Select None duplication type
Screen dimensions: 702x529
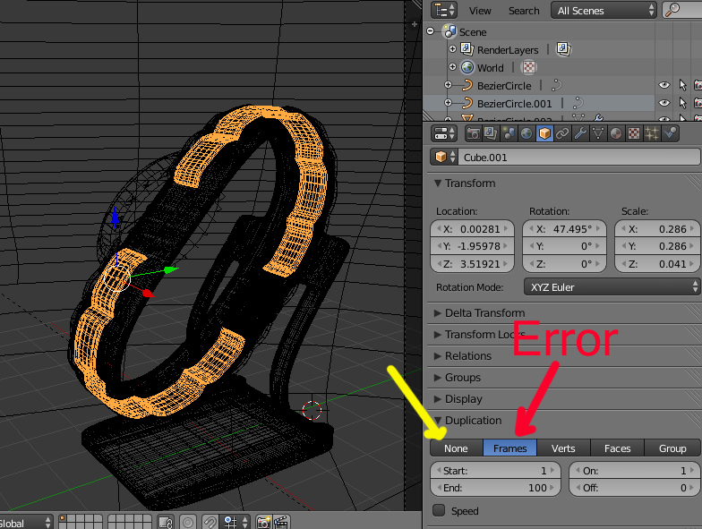click(x=457, y=448)
